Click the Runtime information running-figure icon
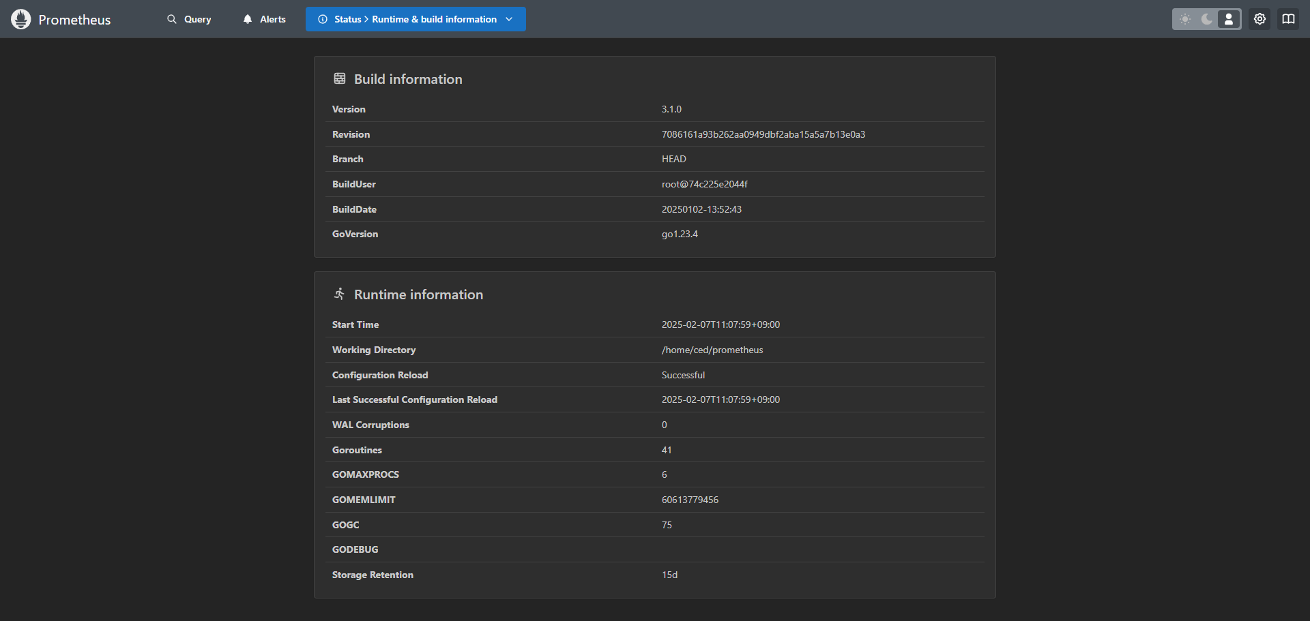Screen dimensions: 1310x621 (340, 294)
